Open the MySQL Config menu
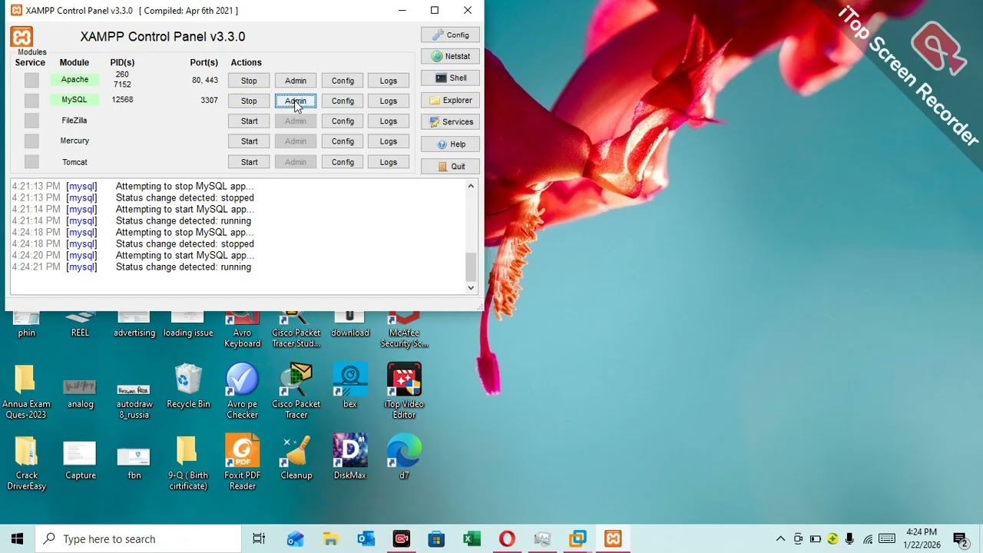This screenshot has width=983, height=553. coord(343,101)
